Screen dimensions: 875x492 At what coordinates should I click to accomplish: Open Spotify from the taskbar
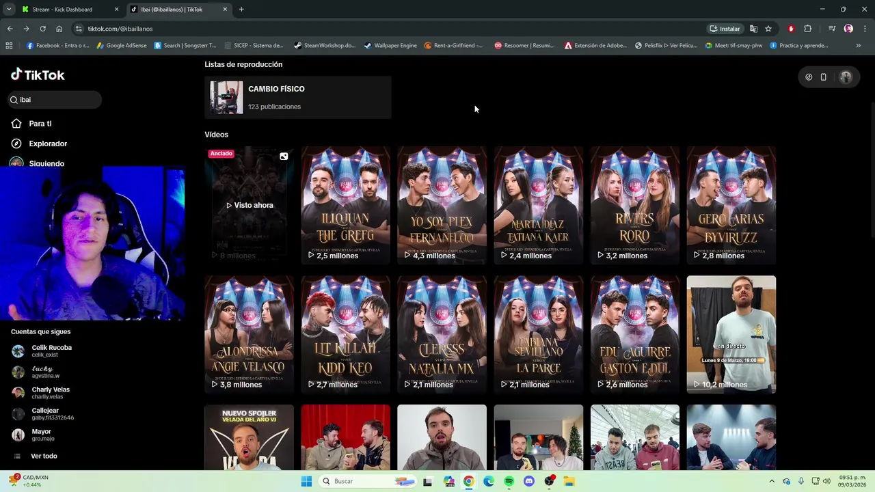(509, 481)
